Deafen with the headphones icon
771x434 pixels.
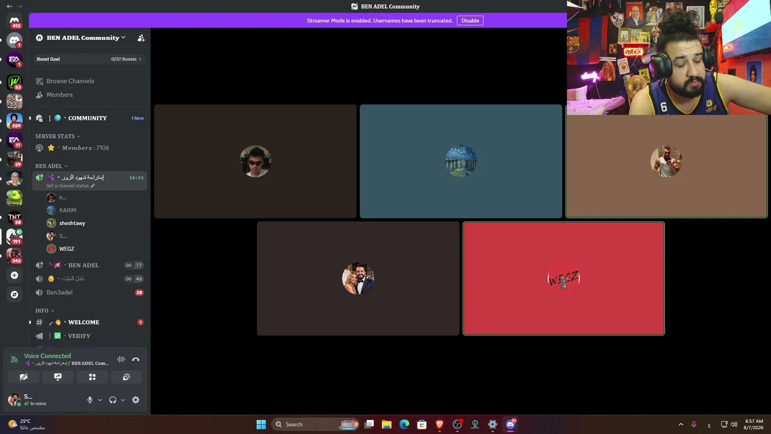tap(113, 400)
